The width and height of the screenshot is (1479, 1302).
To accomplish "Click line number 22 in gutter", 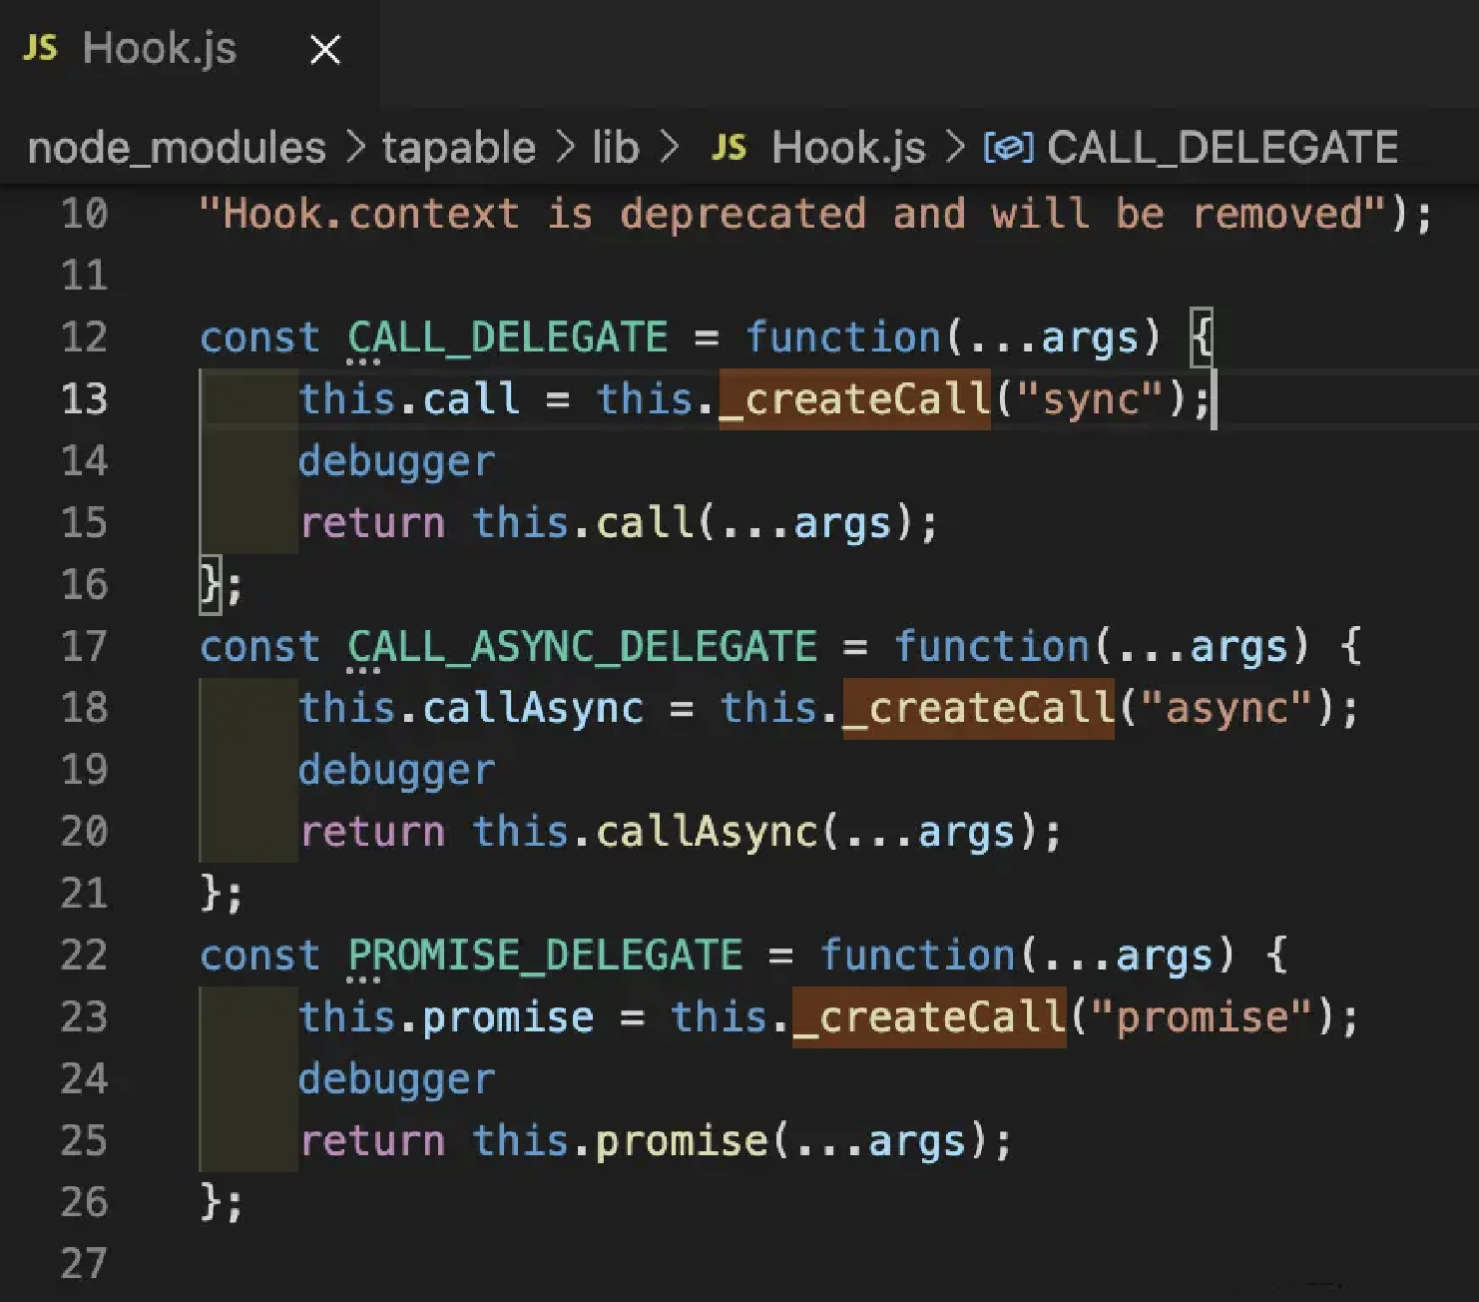I will click(x=84, y=956).
